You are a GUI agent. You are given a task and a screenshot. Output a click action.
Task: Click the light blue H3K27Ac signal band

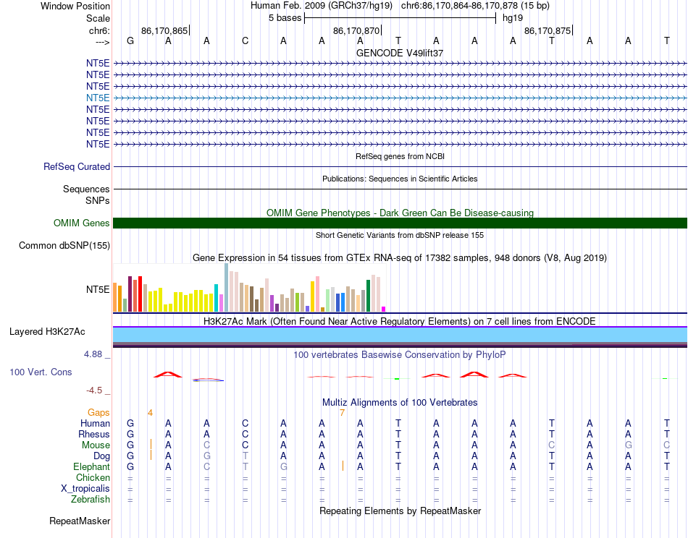click(x=400, y=335)
